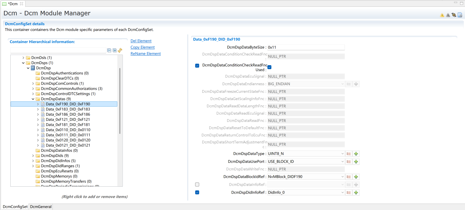
Task: Switch to the DcmGeneral tab
Action: [41, 207]
